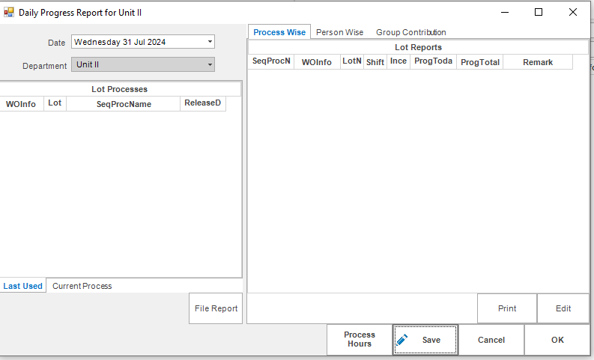Confirm with the OK button
The height and width of the screenshot is (360, 594).
click(557, 340)
